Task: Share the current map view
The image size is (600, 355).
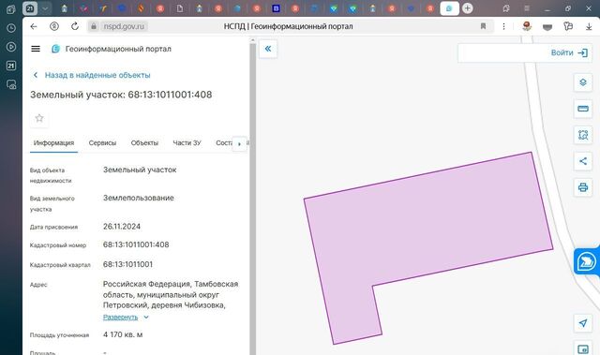Action: (x=583, y=161)
